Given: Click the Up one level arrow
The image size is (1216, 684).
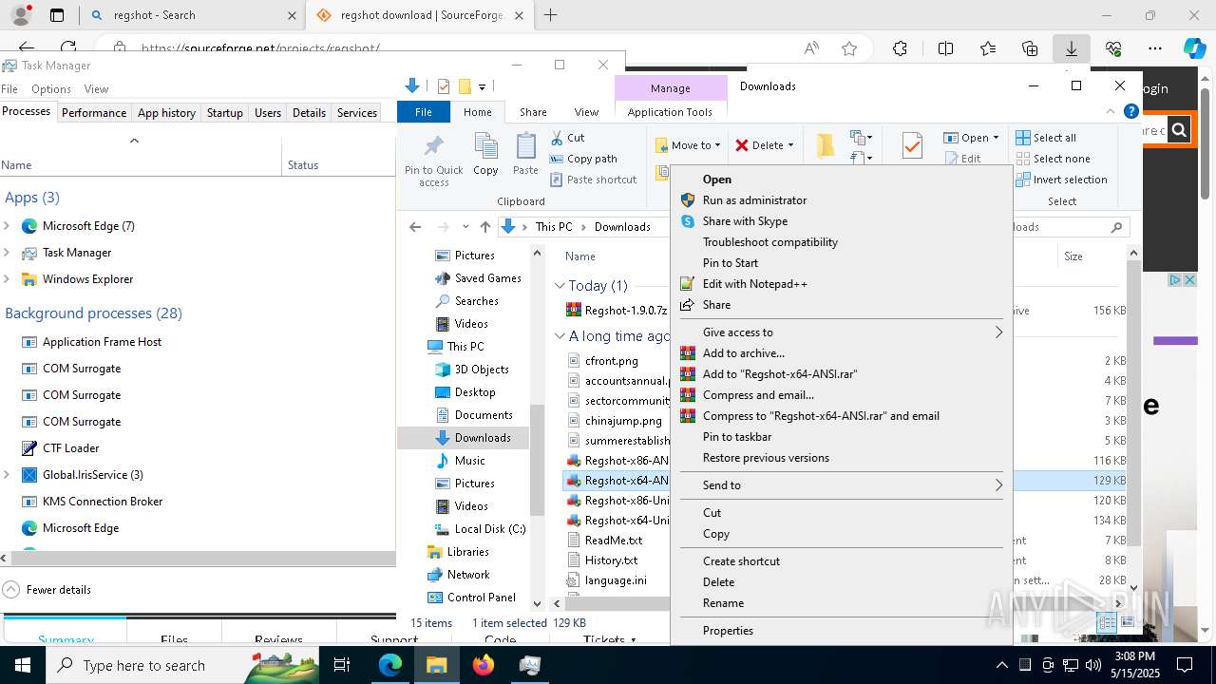Looking at the screenshot, I should (485, 227).
